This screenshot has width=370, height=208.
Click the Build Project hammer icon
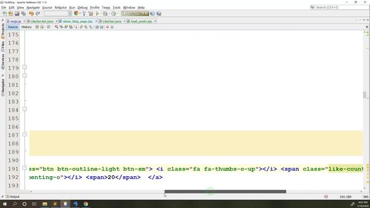coord(84,14)
